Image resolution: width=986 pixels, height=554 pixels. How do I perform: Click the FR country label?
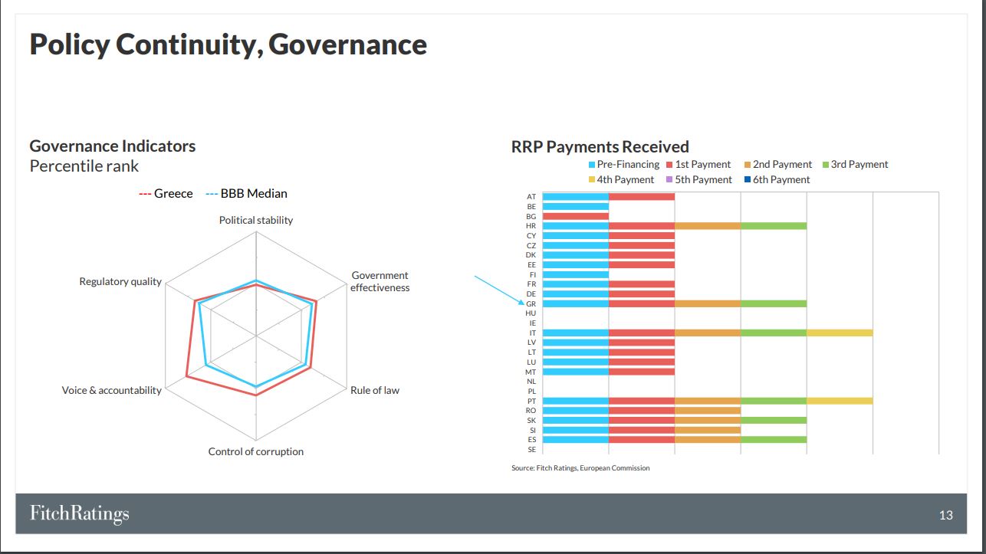point(531,284)
